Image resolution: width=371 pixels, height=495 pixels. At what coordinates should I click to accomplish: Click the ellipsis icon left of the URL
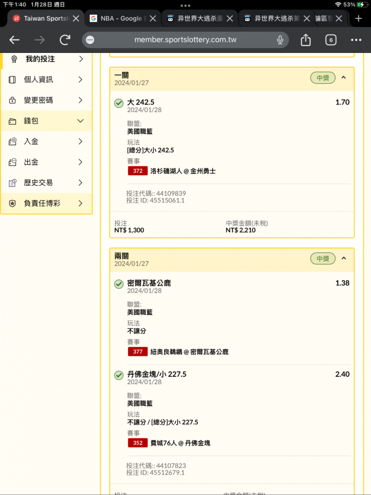pyautogui.click(x=90, y=40)
